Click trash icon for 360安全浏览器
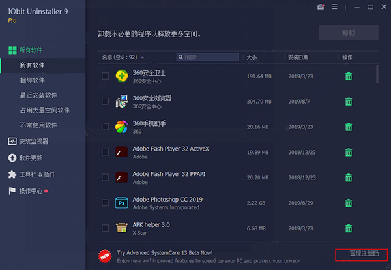This screenshot has width=391, height=270. click(x=349, y=102)
